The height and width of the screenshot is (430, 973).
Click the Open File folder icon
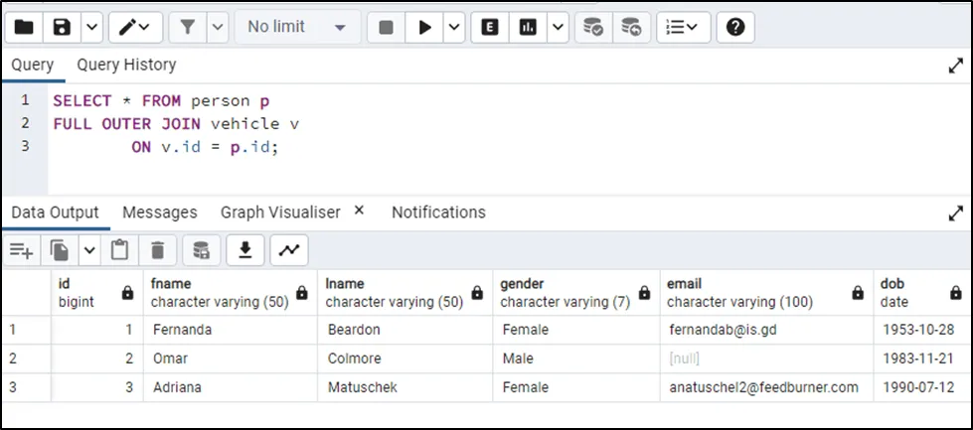pos(25,27)
